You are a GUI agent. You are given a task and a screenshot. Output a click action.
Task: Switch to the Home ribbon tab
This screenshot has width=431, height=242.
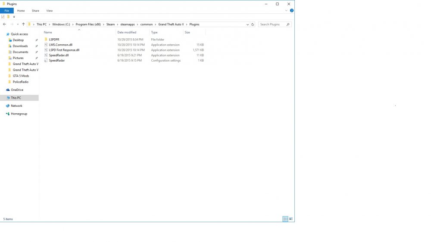click(x=21, y=11)
